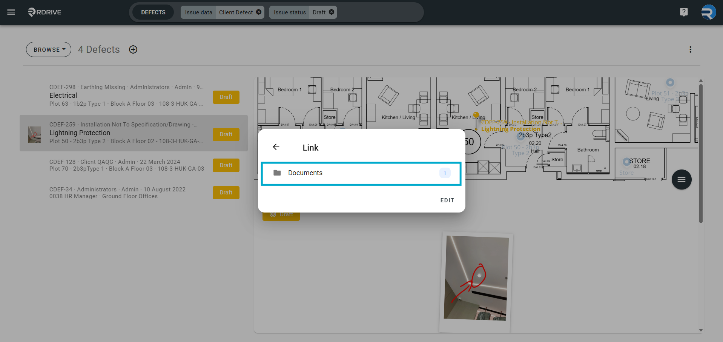Click the Issue data filter label
Screen dimensions: 723x342
click(198, 12)
